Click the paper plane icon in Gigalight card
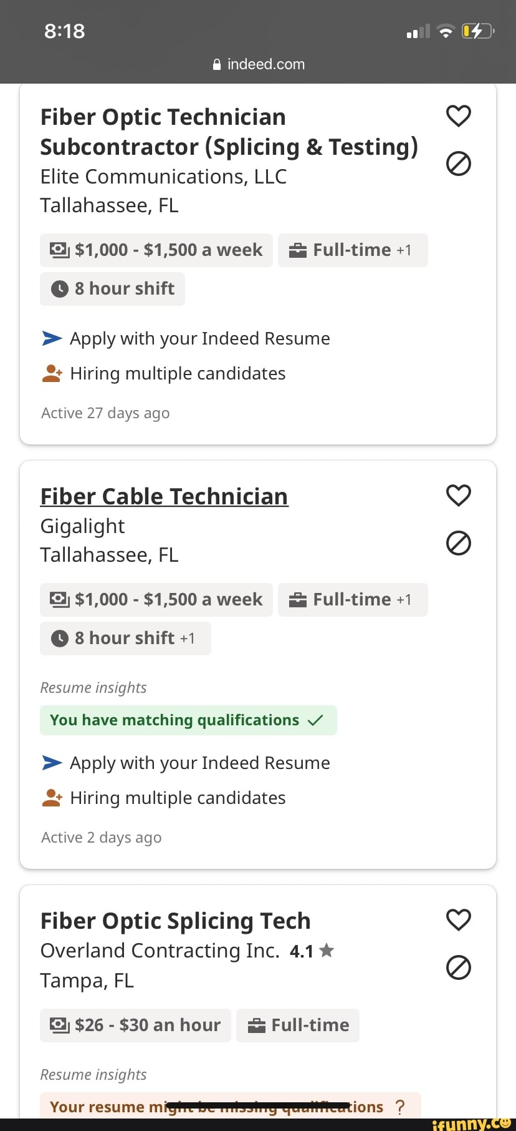The image size is (516, 1131). (x=52, y=763)
